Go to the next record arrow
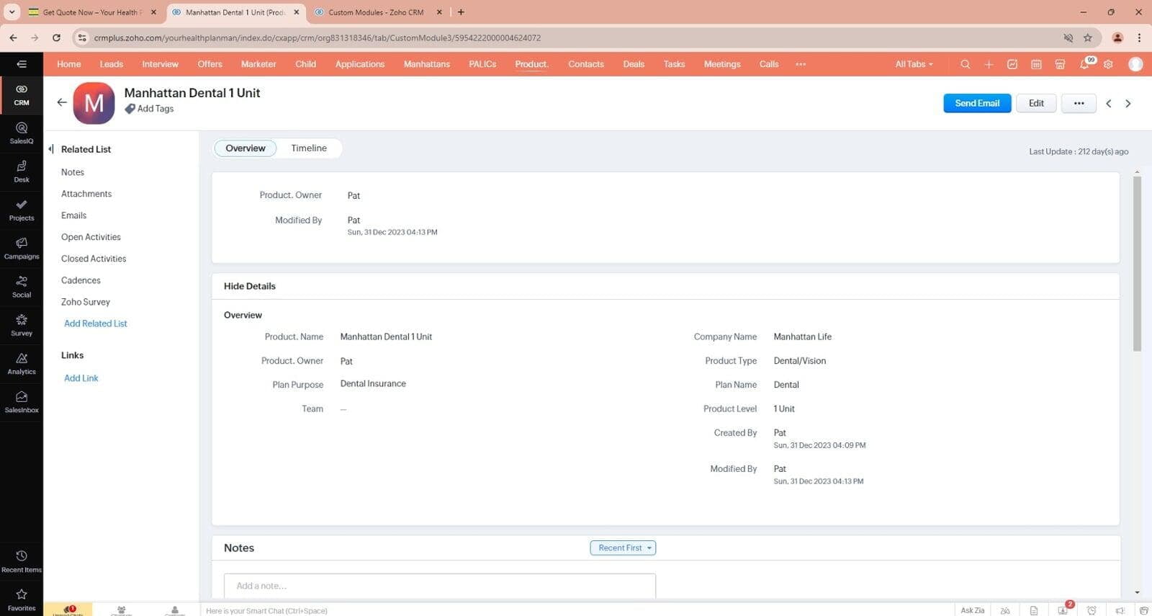The width and height of the screenshot is (1152, 616). 1128,104
